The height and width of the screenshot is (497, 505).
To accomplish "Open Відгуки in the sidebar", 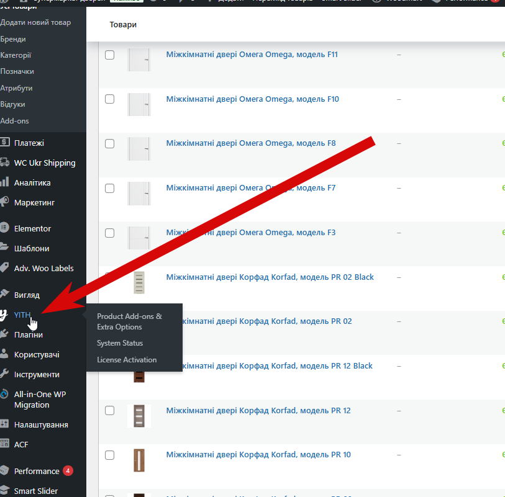I will (12, 104).
